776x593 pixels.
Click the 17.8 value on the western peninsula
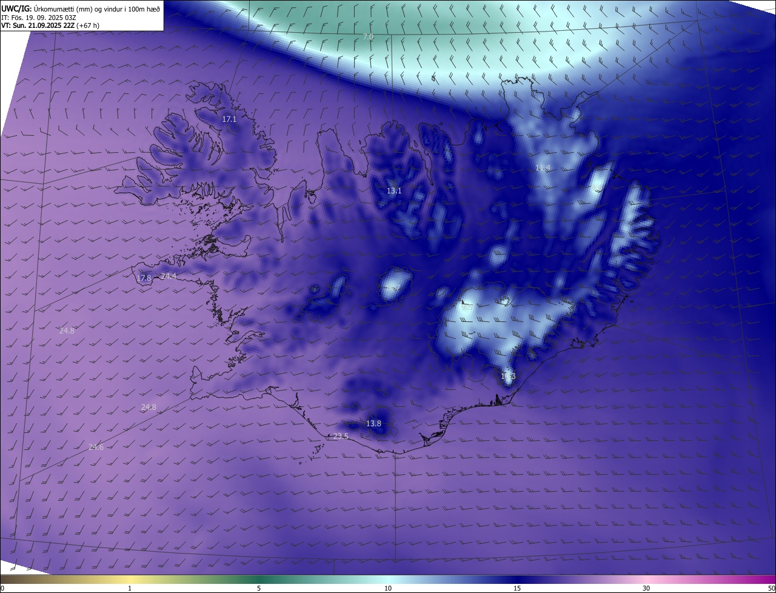[x=144, y=278]
